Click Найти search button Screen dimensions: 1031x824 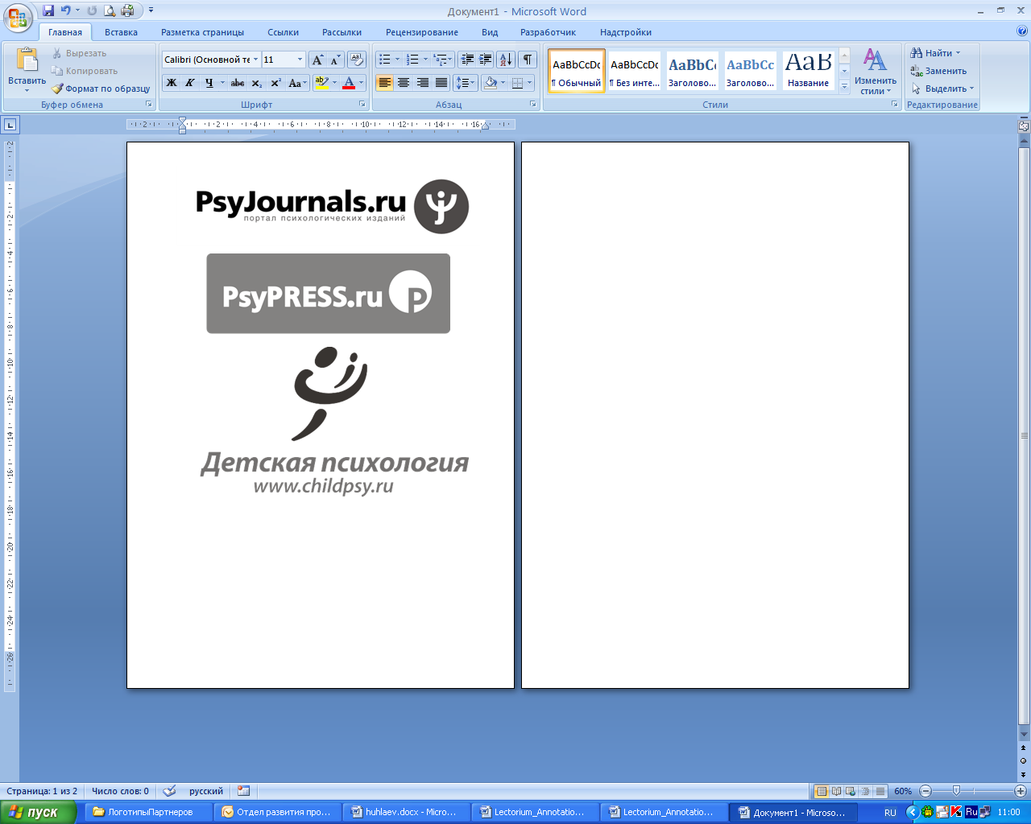935,53
